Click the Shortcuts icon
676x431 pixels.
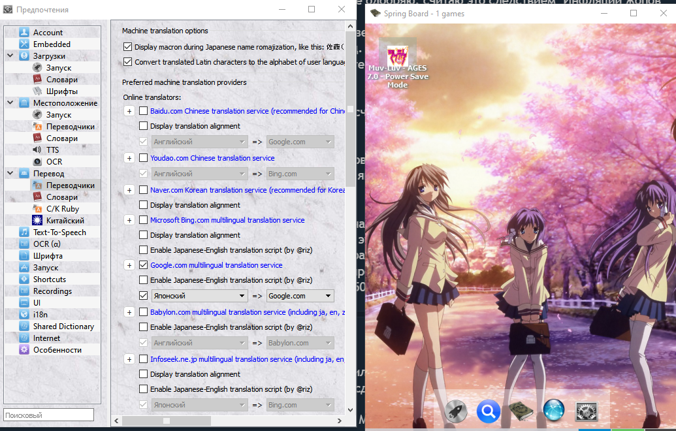[24, 279]
